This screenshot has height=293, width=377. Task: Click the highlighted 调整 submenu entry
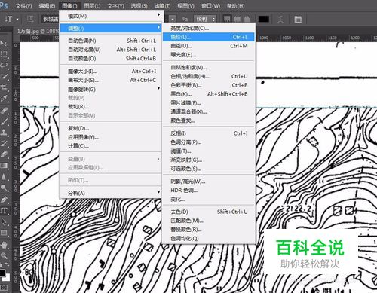[x=111, y=28]
